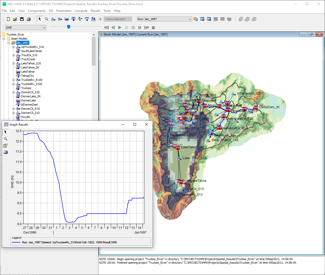Open the Run: Jan_1997 selection dropdown
Screen dimensions: 325x275
tap(164, 19)
